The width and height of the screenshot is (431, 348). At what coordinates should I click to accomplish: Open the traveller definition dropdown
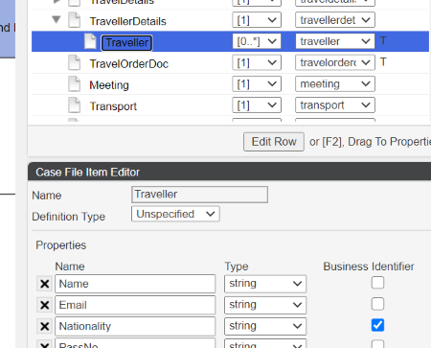335,41
